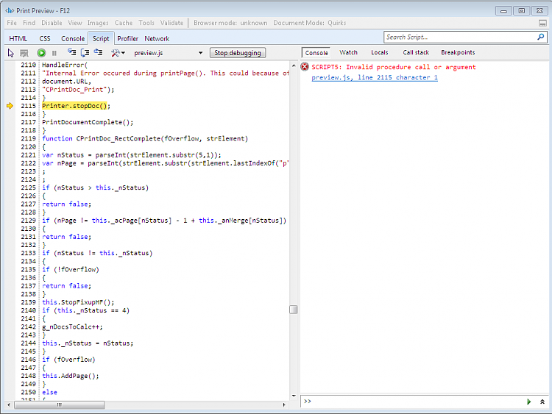The width and height of the screenshot is (552, 414).
Task: Click the this.AddPage(); line
Action: [x=71, y=376]
